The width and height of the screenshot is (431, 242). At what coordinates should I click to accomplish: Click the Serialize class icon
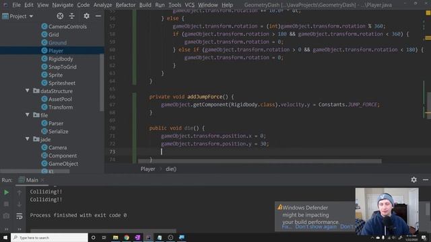44,131
